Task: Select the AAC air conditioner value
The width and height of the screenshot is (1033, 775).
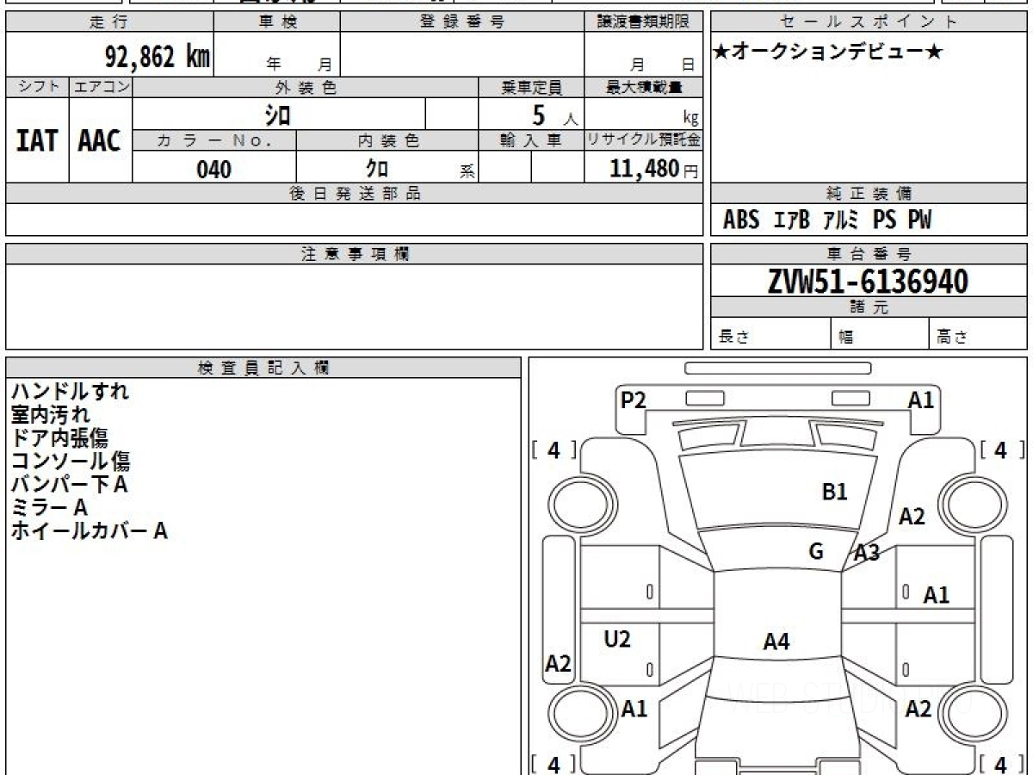Action: point(100,141)
